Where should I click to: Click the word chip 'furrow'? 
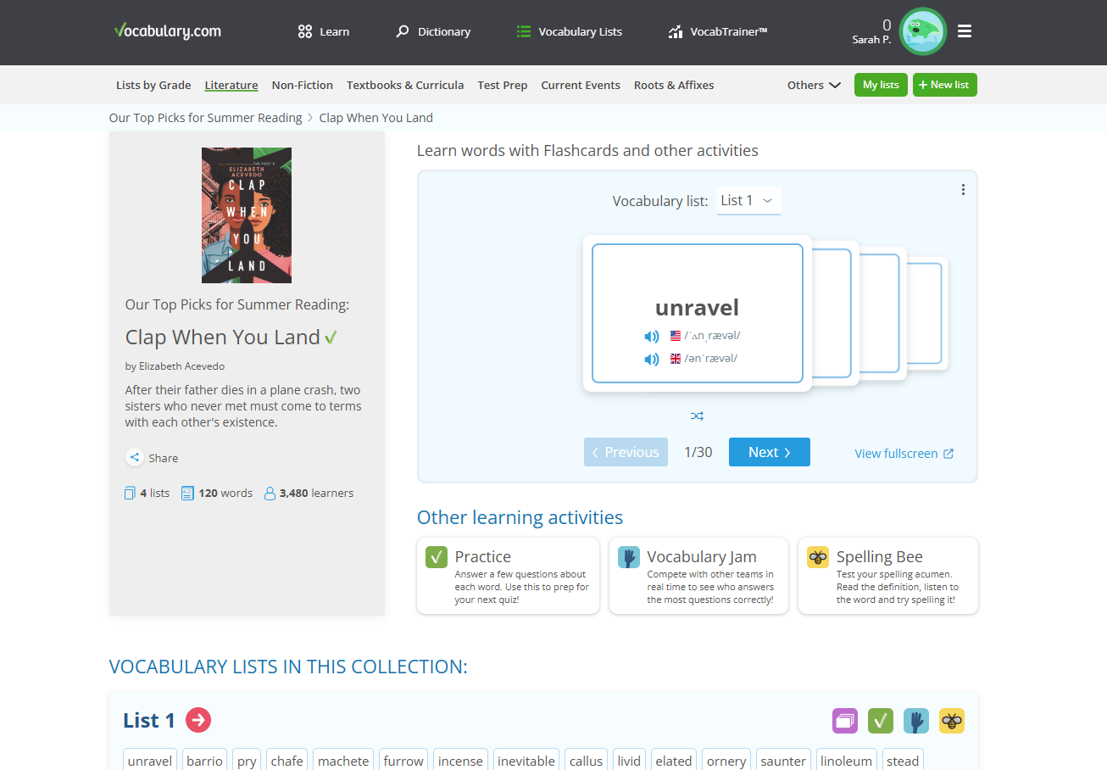point(403,760)
